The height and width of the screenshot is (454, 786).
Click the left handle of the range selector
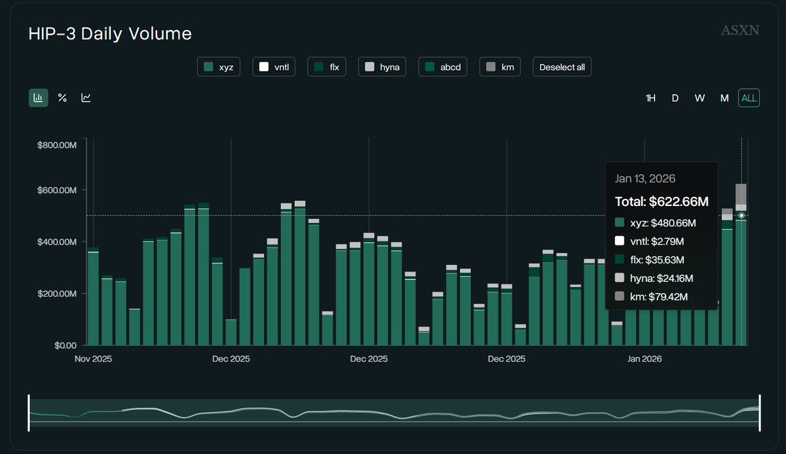[29, 412]
